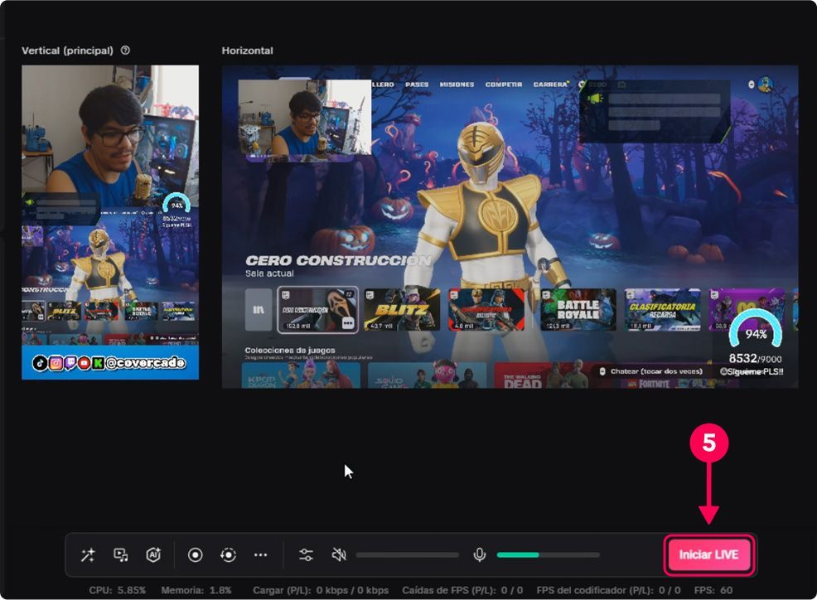Image resolution: width=817 pixels, height=600 pixels.
Task: Click the Chatear (tocar dos veces) hint
Action: coord(651,371)
